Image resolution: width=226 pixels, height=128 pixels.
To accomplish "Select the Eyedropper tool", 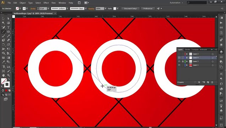I will tap(4, 62).
